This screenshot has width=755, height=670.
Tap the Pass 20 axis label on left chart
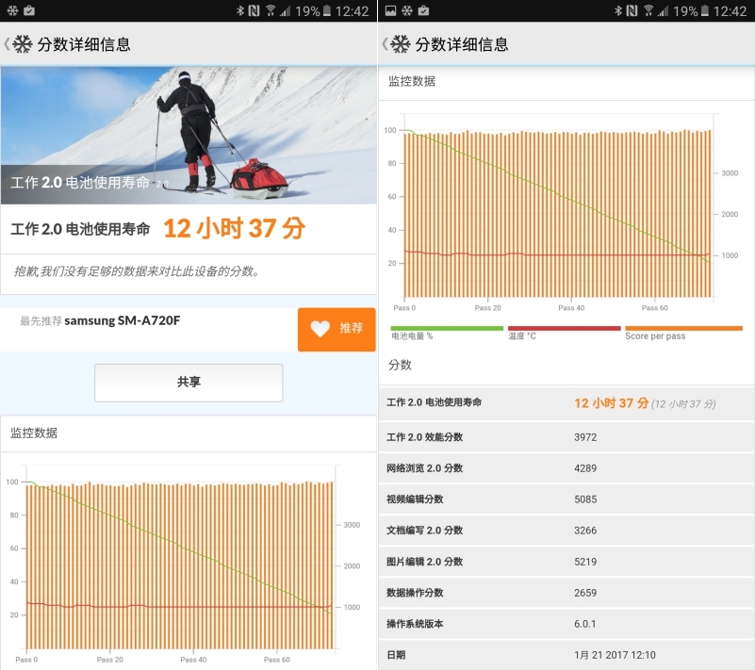pyautogui.click(x=109, y=660)
